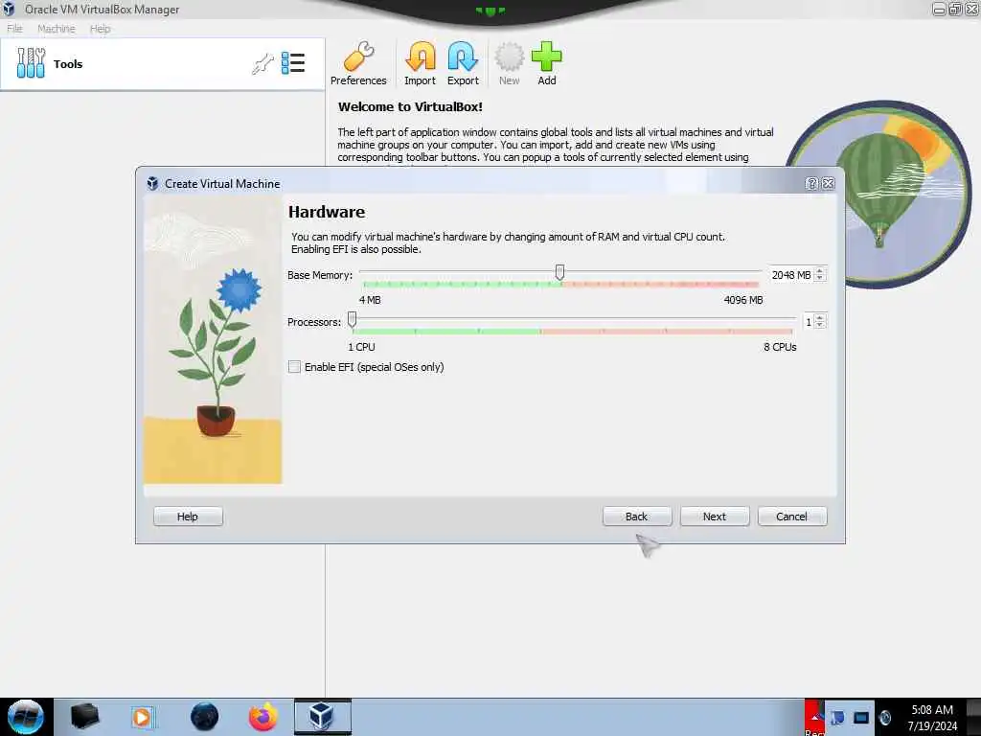The width and height of the screenshot is (981, 736).
Task: Click the processor count input field
Action: 808,322
